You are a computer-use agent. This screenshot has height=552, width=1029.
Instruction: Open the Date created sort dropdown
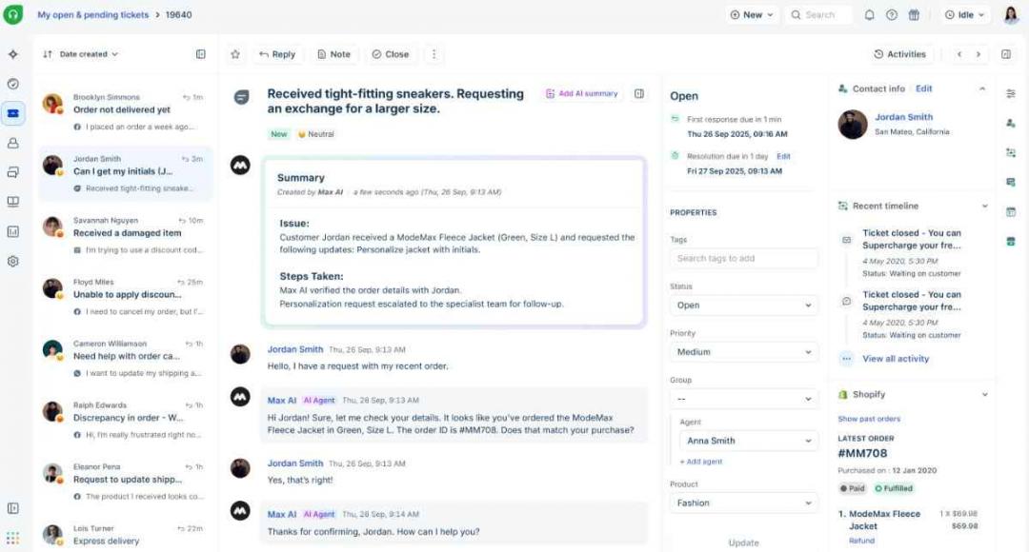tap(82, 54)
